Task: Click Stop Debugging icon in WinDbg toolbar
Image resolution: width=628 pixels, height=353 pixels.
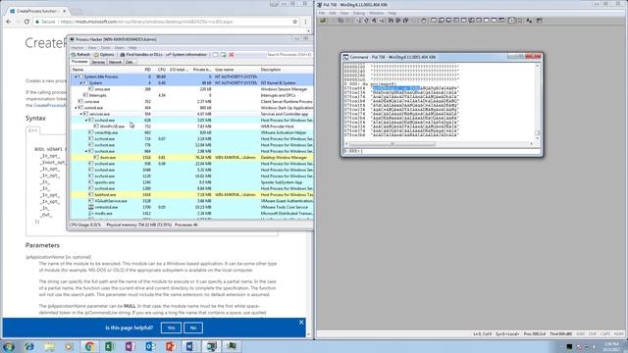Action: pyautogui.click(x=373, y=21)
